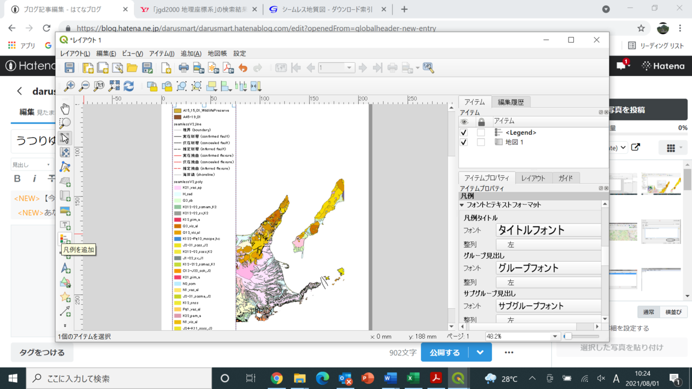The width and height of the screenshot is (692, 389).
Task: Open the ビュー(V) menu
Action: (133, 54)
